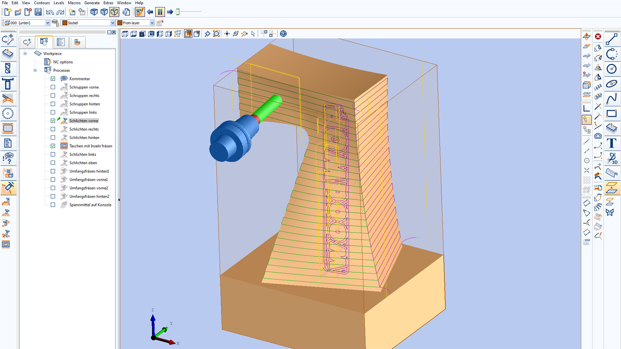This screenshot has height=349, width=621.
Task: Step simulation backward with left arrow
Action: tap(150, 12)
